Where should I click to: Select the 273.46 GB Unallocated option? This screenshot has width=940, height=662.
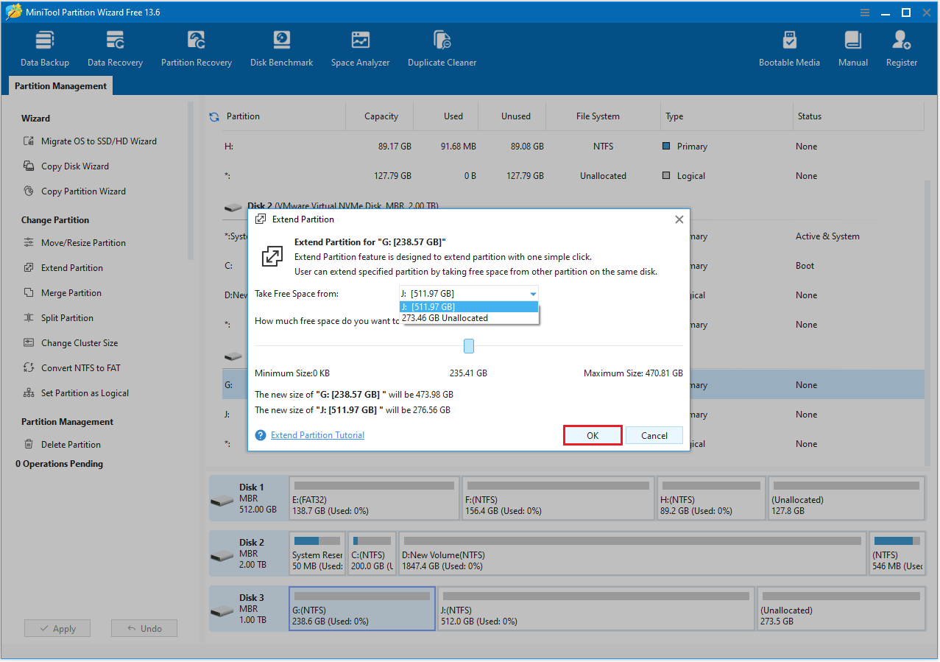tap(469, 317)
